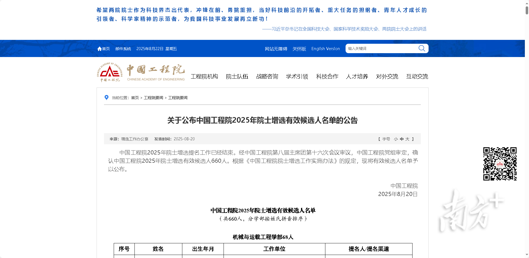Viewport: 529px width, 258px height.
Task: Open the 战略咨询 menu
Action: tap(267, 76)
